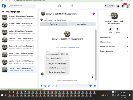Choose a GIF using GIF icon
The image size is (133, 100).
point(53,86)
